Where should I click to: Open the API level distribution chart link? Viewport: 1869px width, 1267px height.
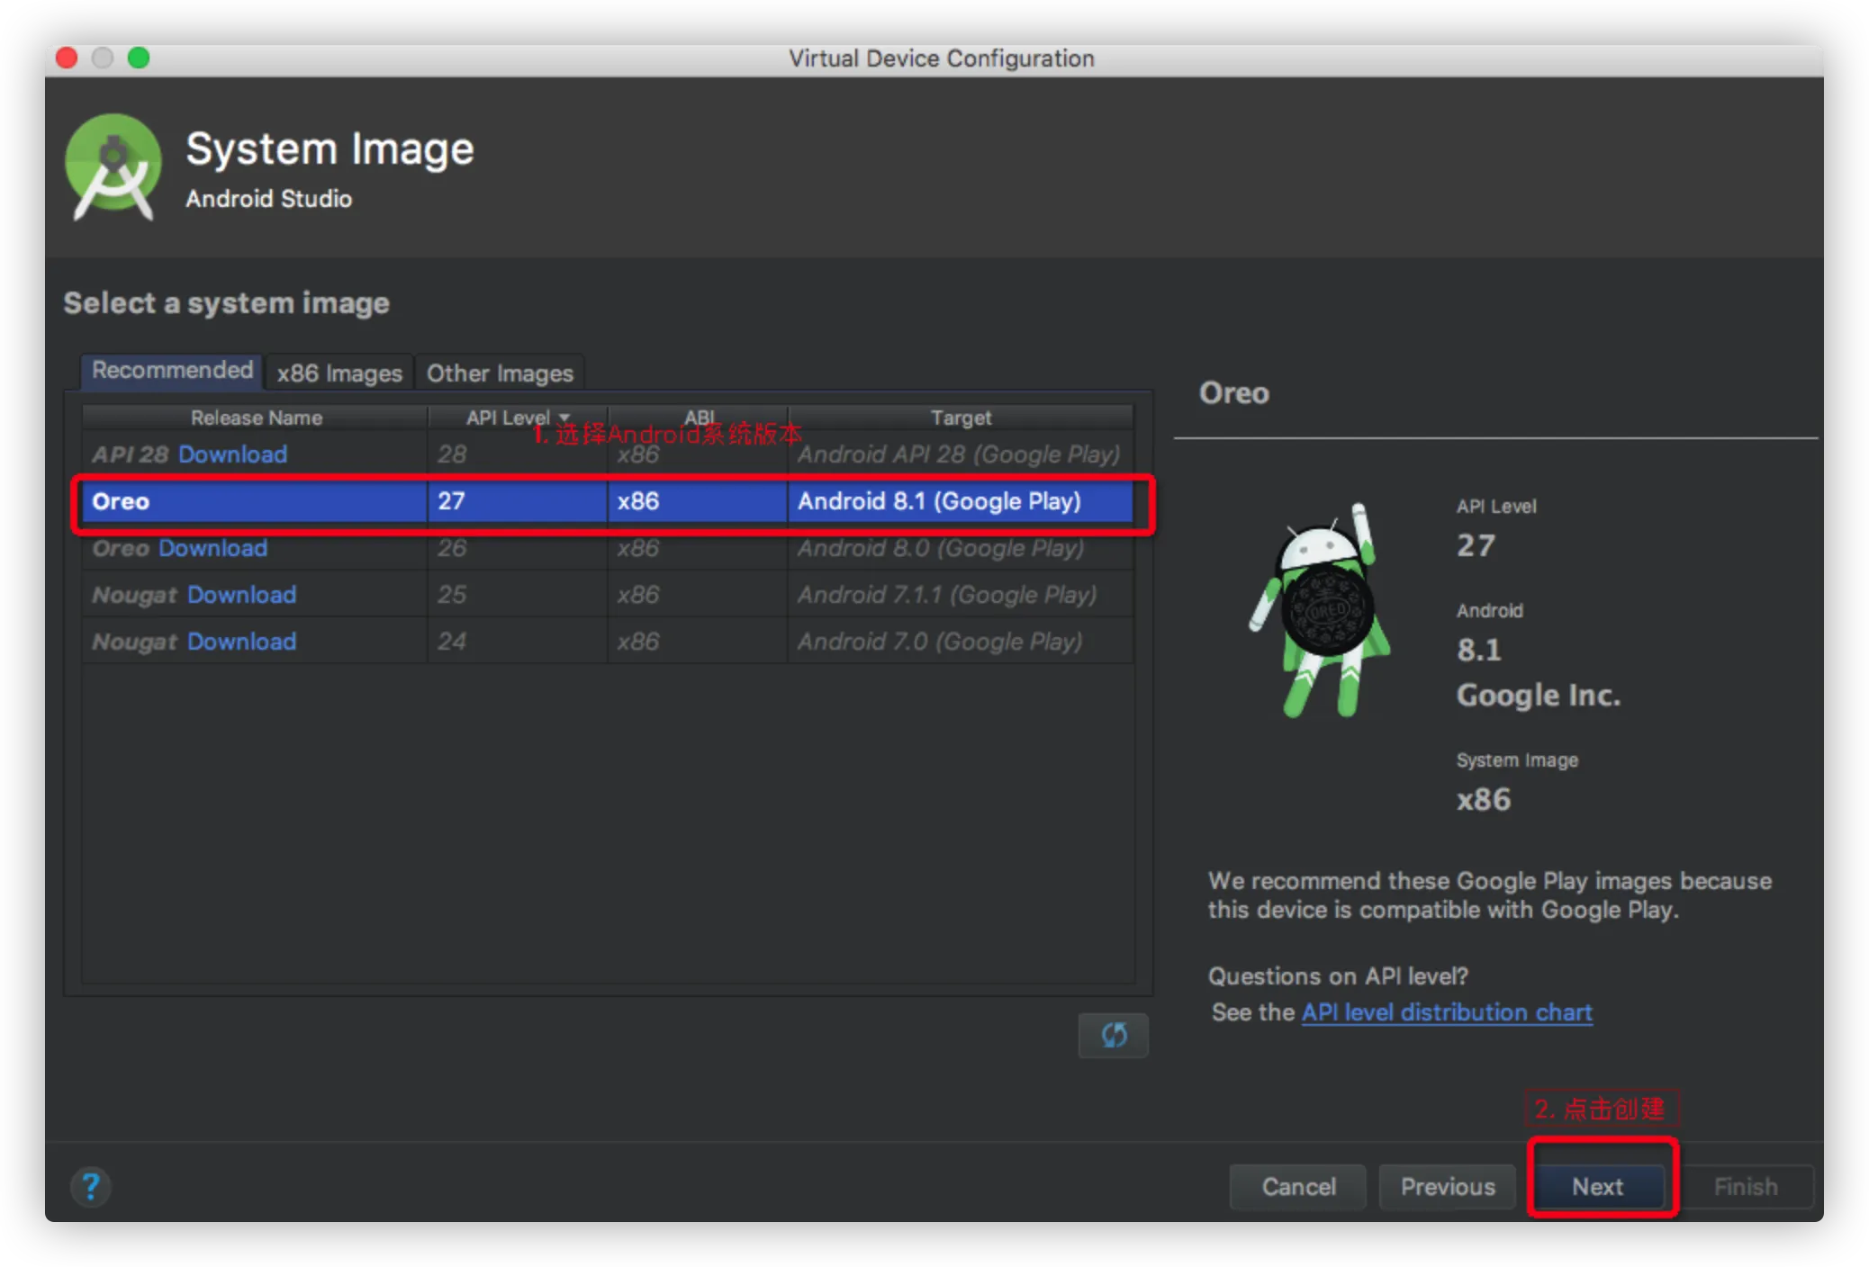(1446, 1012)
